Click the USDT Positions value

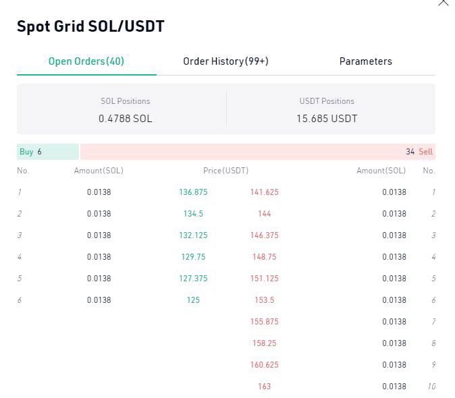327,119
